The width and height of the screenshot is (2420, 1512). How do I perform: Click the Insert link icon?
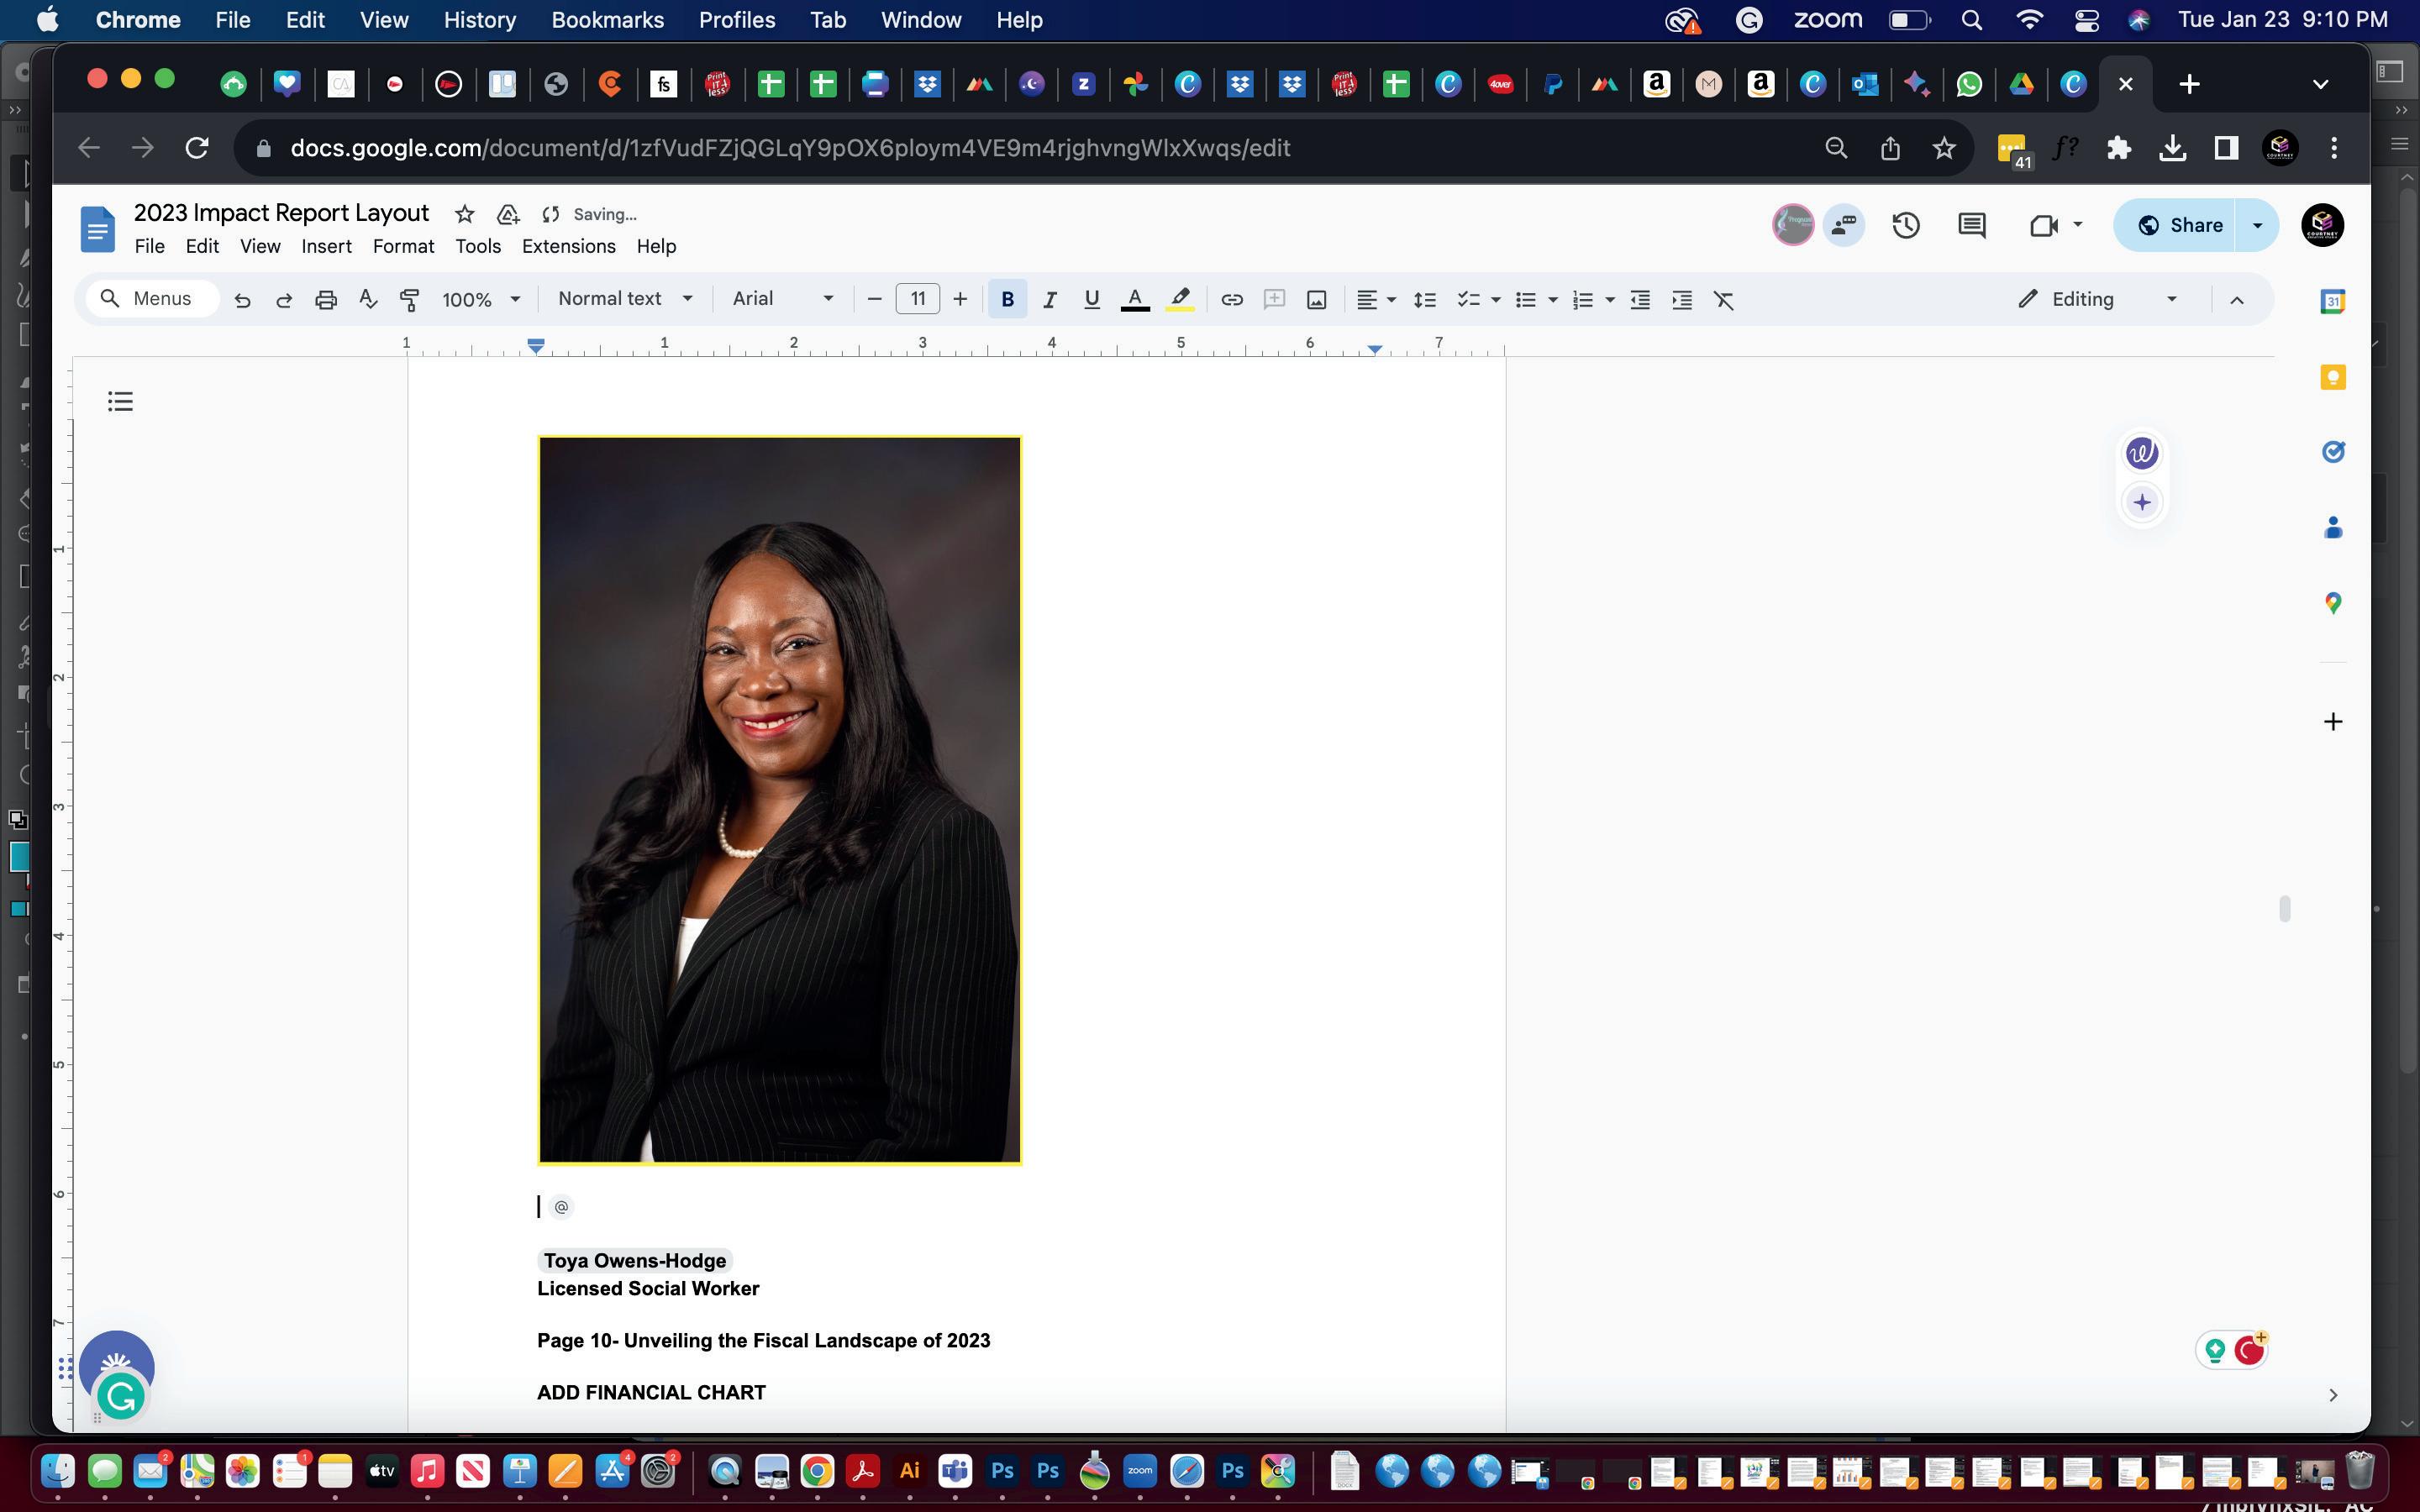(x=1232, y=299)
